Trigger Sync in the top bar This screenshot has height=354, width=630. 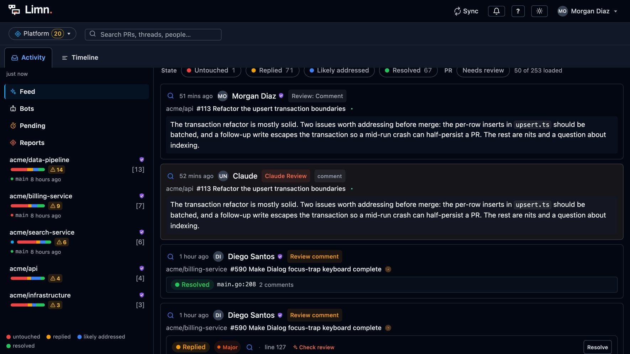466,11
